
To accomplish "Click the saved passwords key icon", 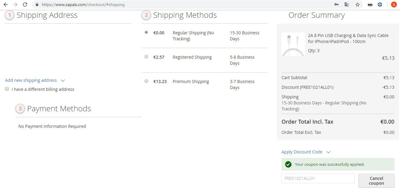I will (336, 5).
